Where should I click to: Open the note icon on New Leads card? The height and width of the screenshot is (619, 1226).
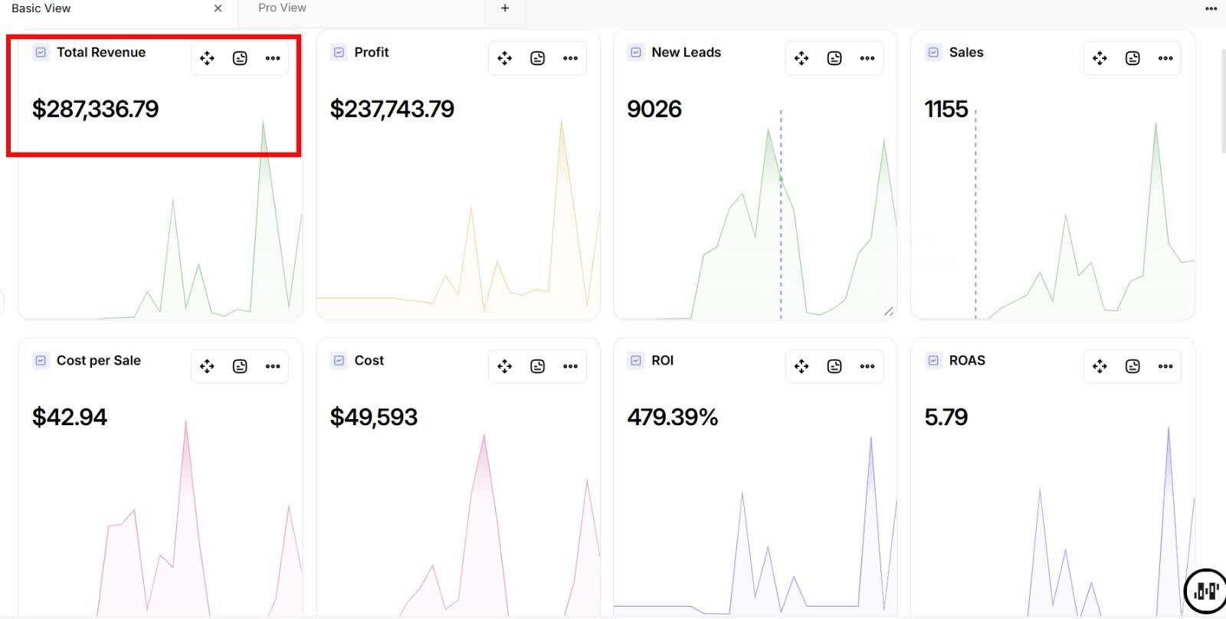click(x=834, y=58)
